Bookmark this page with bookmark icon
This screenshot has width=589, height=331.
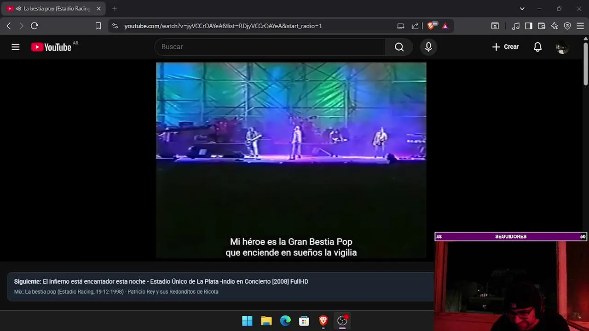pos(98,26)
